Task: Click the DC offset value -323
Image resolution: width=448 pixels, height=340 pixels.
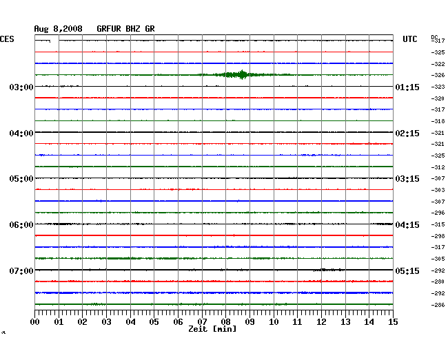Action: pyautogui.click(x=438, y=87)
